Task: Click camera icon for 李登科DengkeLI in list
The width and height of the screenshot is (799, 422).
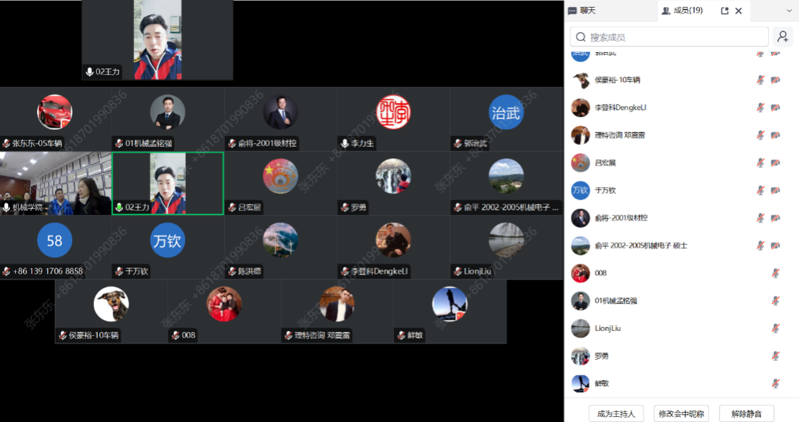Action: click(776, 108)
